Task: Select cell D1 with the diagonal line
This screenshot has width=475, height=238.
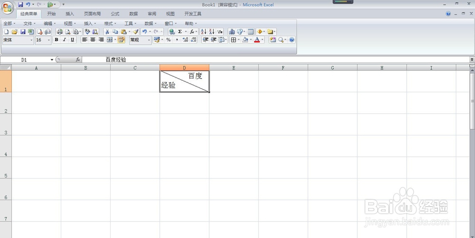Action: (184, 81)
